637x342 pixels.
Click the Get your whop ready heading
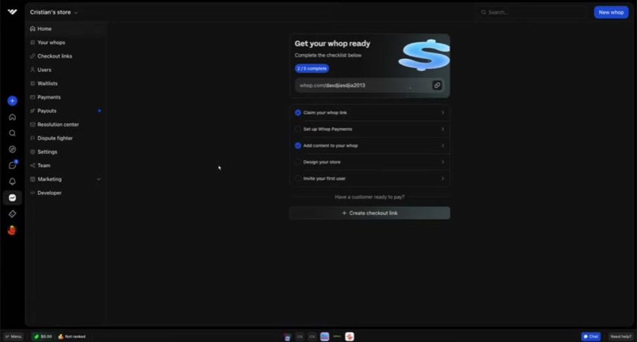[x=333, y=43]
